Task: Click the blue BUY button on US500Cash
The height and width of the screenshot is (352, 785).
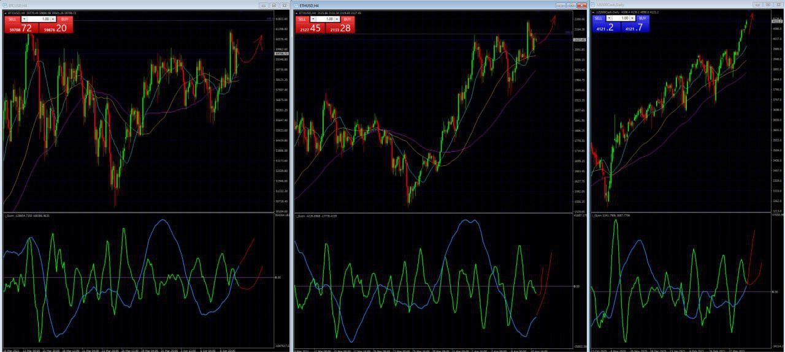Action: 641,18
